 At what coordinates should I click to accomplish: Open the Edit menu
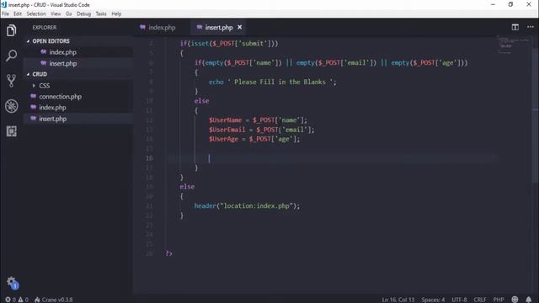point(18,13)
